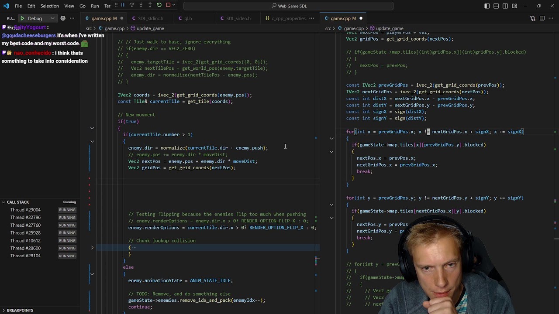Toggle the secondary side bar layout icon
This screenshot has width=559, height=314.
point(505,6)
